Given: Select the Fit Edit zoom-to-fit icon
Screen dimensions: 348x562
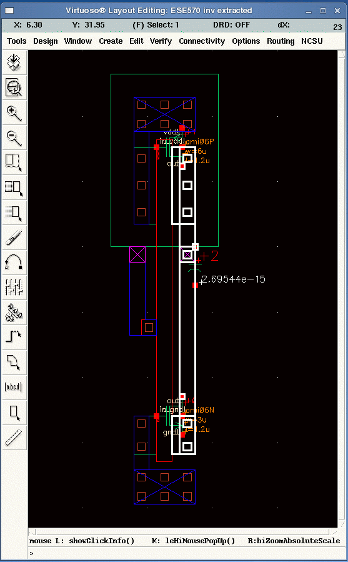Looking at the screenshot, I should [14, 88].
